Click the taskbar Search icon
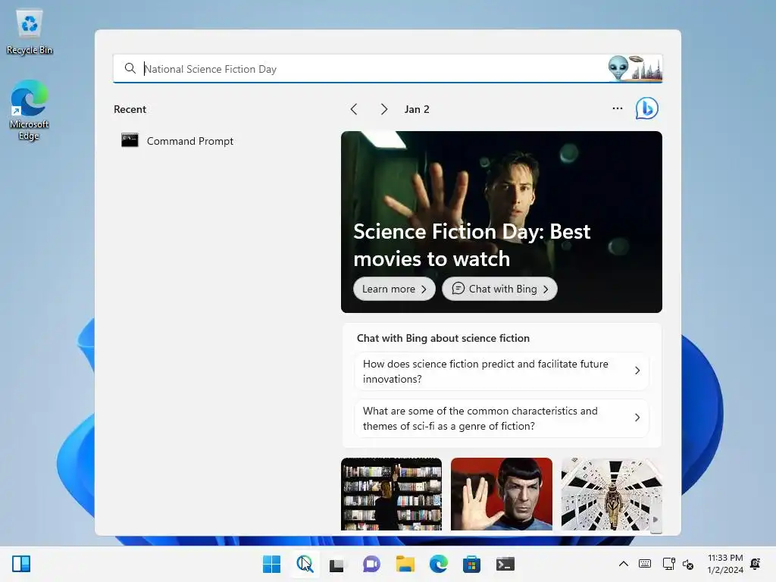The width and height of the screenshot is (776, 582). 305,564
